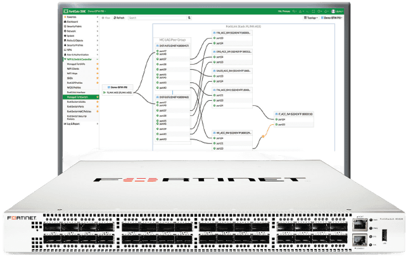
Task: Toggle fullscreen icon in green header
Action: [313, 11]
